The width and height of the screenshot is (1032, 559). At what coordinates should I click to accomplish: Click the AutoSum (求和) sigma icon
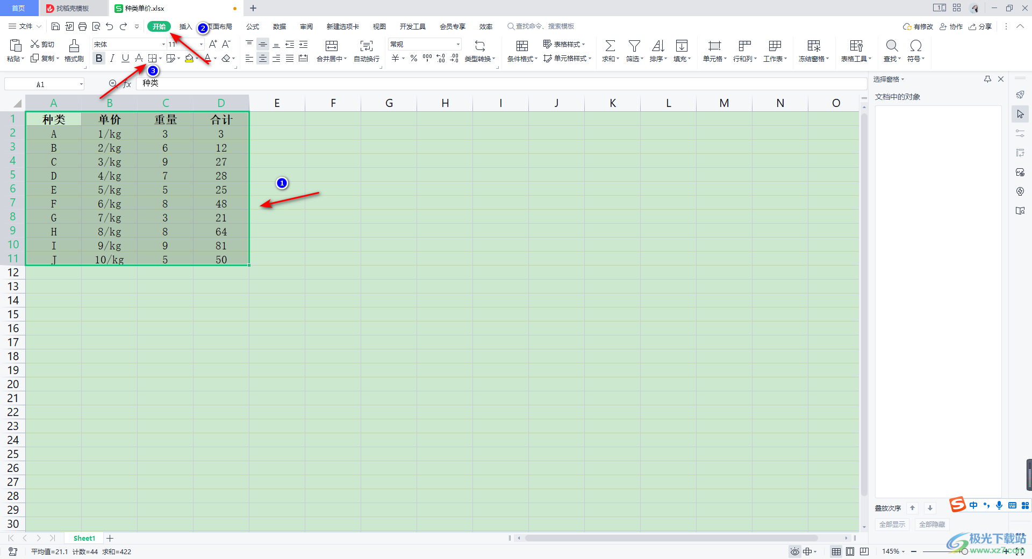pyautogui.click(x=610, y=46)
